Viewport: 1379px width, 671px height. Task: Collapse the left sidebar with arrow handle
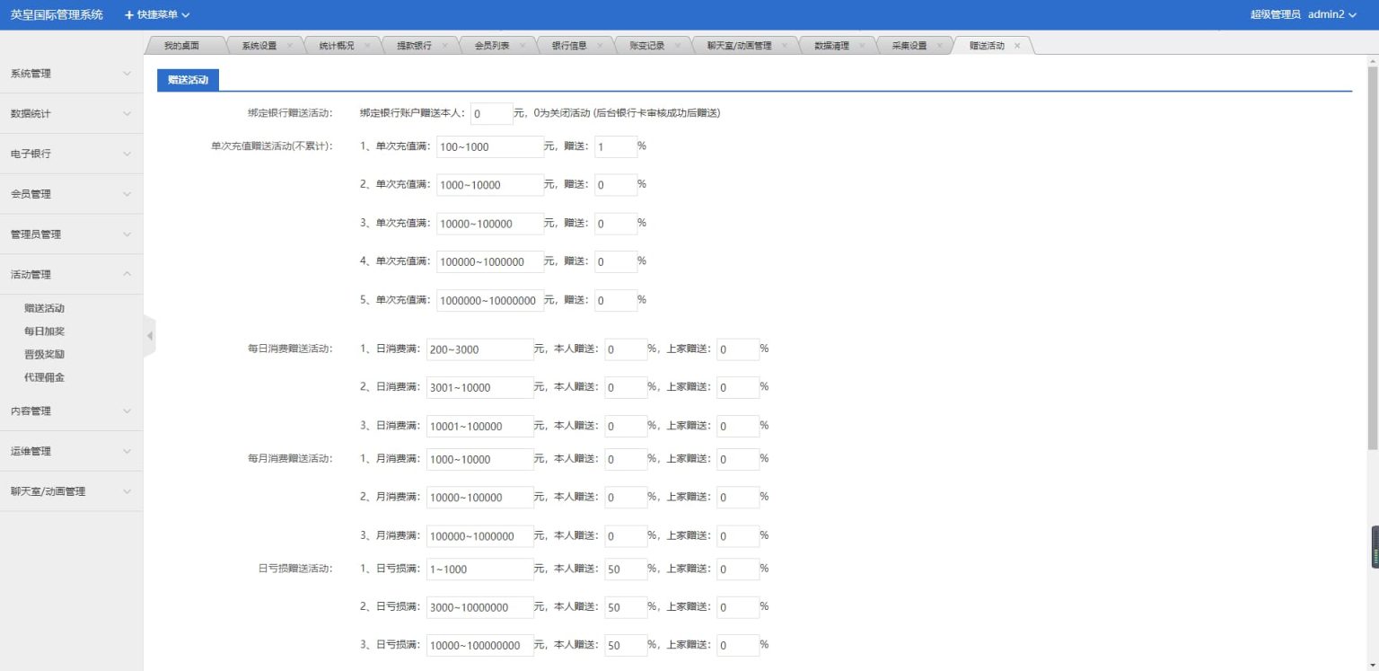pos(150,336)
